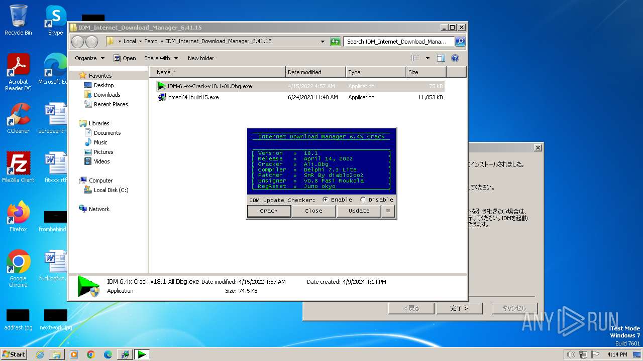Open Recent Places in Favorites
Screen dimensions: 643x361
point(111,104)
